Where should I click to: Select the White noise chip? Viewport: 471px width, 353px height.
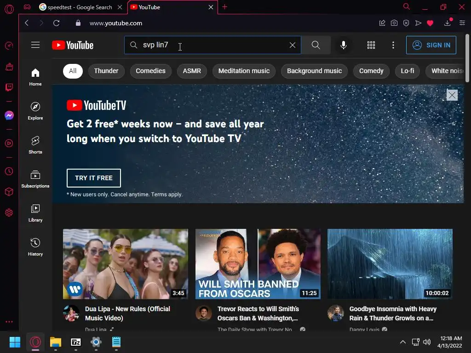[x=445, y=71]
